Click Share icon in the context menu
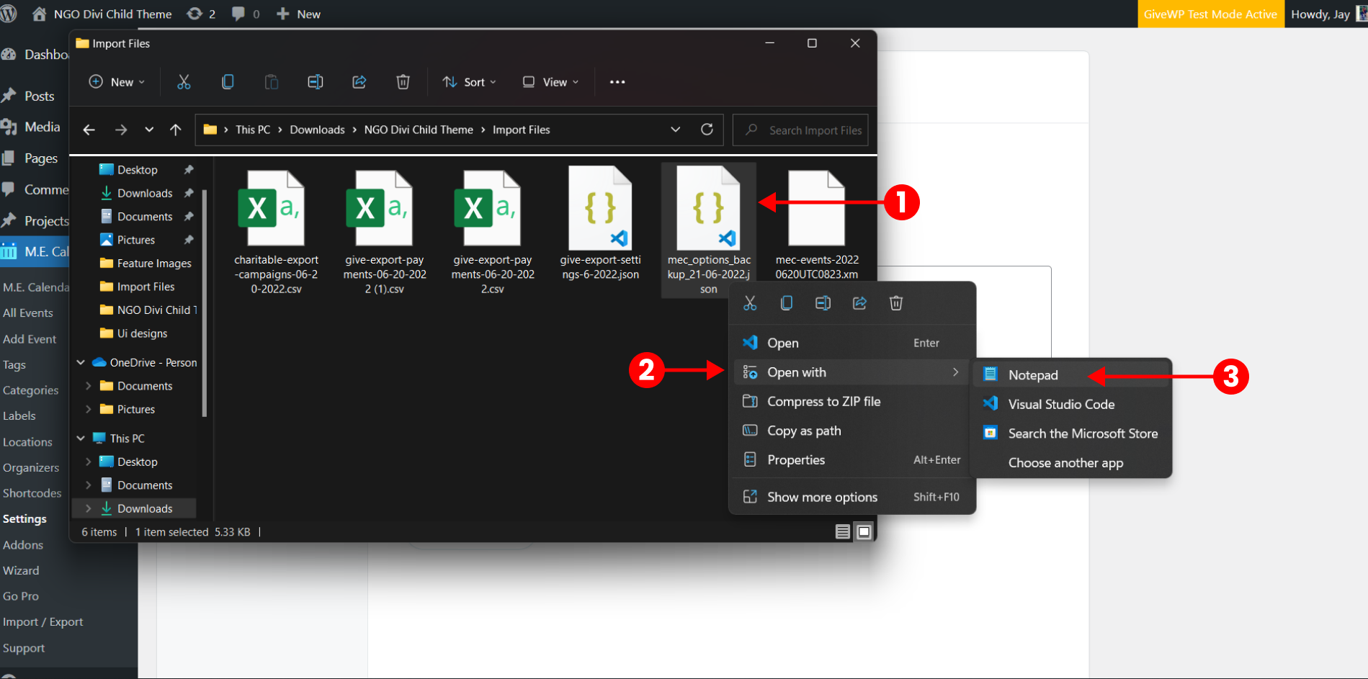Viewport: 1368px width, 679px height. coord(859,303)
